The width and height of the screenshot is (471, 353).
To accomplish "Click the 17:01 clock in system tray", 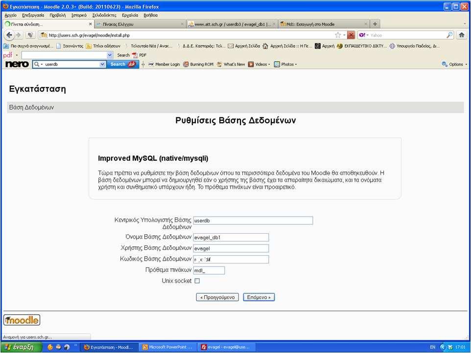I will pyautogui.click(x=460, y=347).
